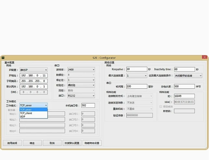Viewport: 209px width, 160px height.
Task: Toggle the 密码修改 checkbox
Action: (161, 106)
